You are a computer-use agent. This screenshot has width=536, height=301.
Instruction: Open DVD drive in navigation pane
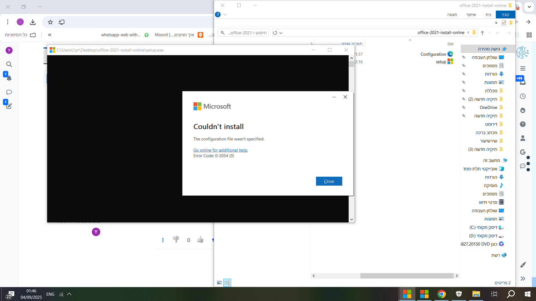click(483, 244)
